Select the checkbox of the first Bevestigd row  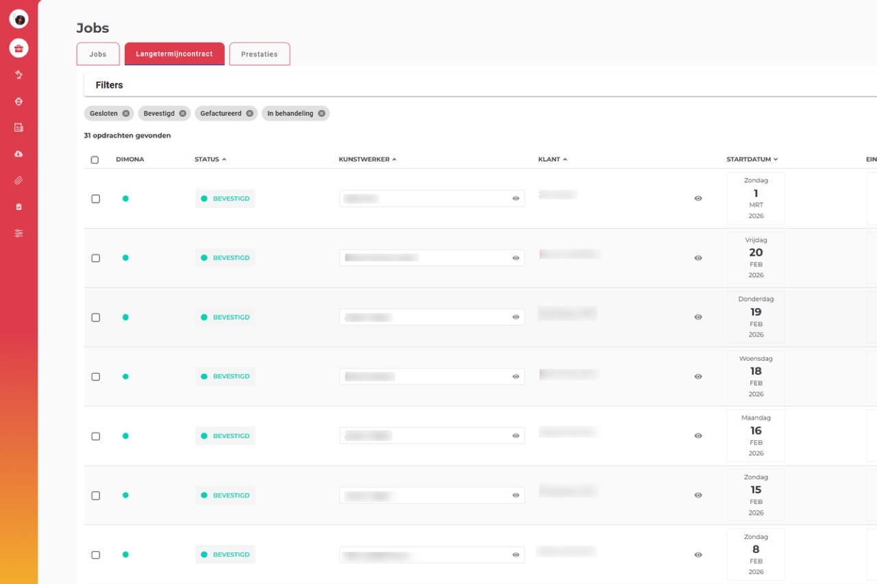[97, 198]
